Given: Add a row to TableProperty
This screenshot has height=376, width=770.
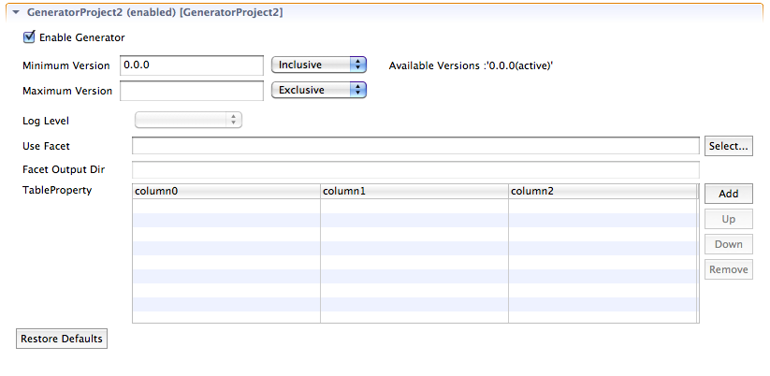Looking at the screenshot, I should pyautogui.click(x=728, y=194).
